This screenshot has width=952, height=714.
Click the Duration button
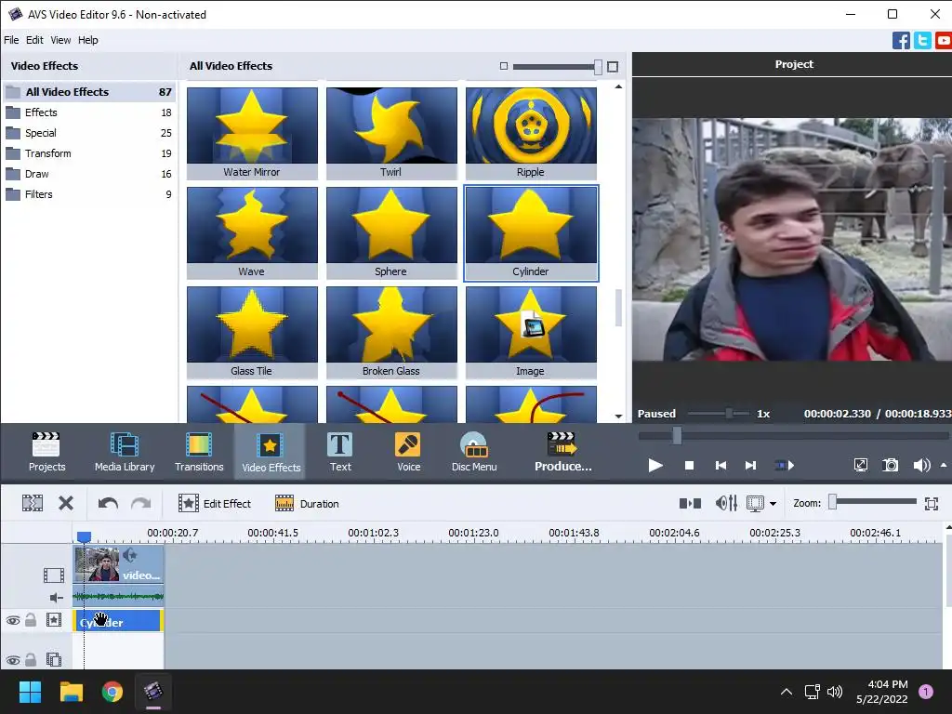[x=307, y=503]
